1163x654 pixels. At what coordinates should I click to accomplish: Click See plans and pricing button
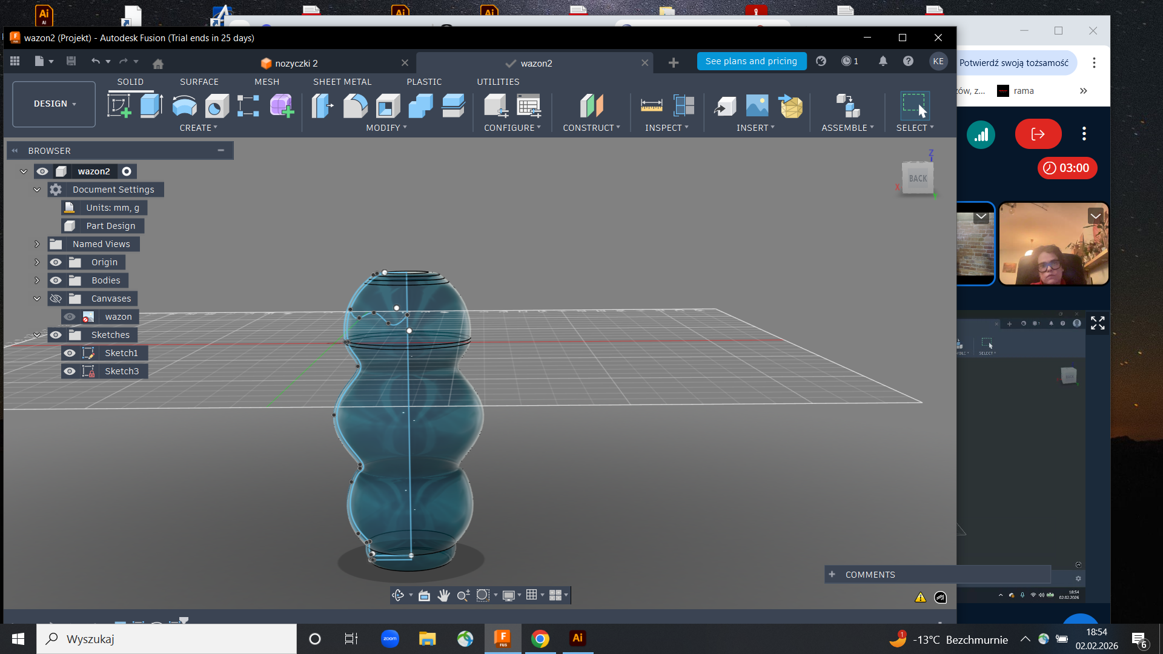coord(751,61)
